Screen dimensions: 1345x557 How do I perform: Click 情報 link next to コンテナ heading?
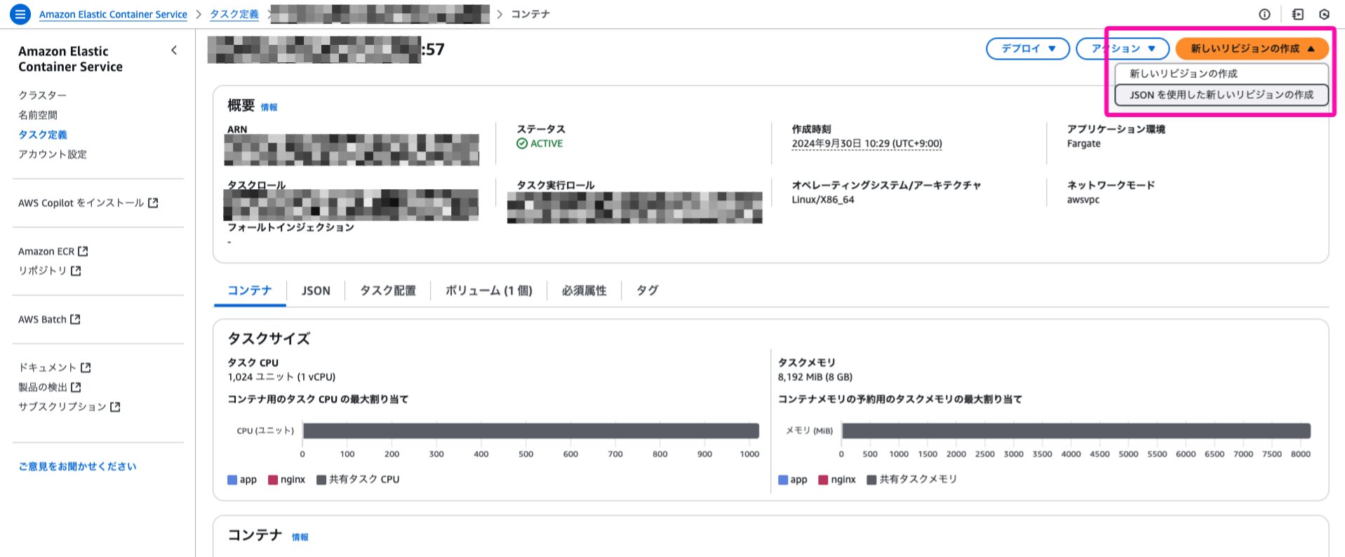pos(300,537)
